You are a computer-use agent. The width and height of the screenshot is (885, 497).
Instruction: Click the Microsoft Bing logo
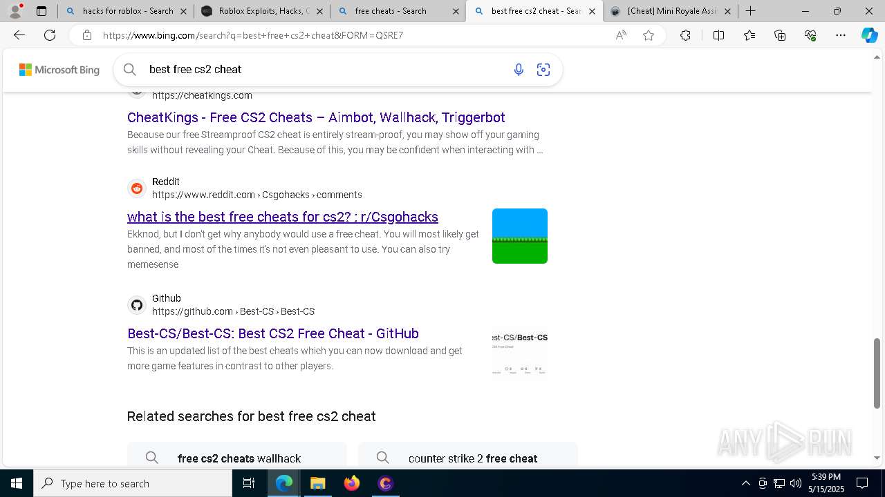(x=59, y=70)
